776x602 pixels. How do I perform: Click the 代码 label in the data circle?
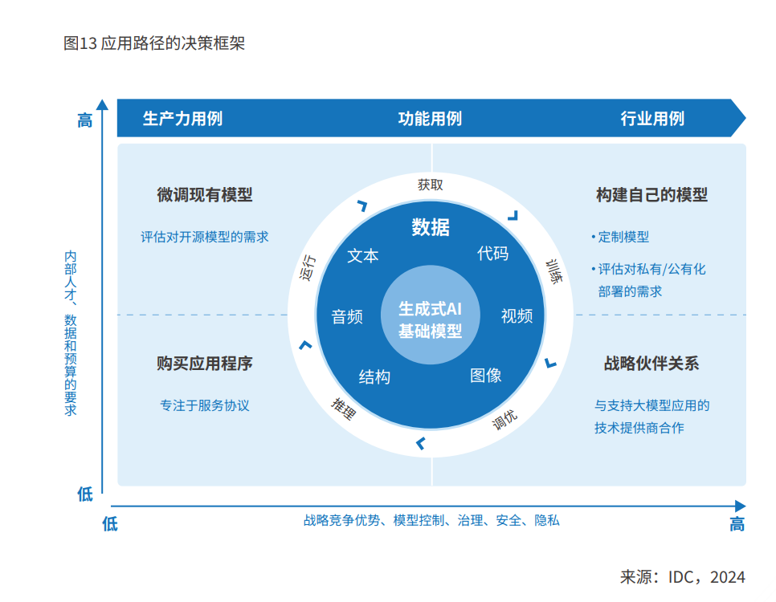coord(492,254)
